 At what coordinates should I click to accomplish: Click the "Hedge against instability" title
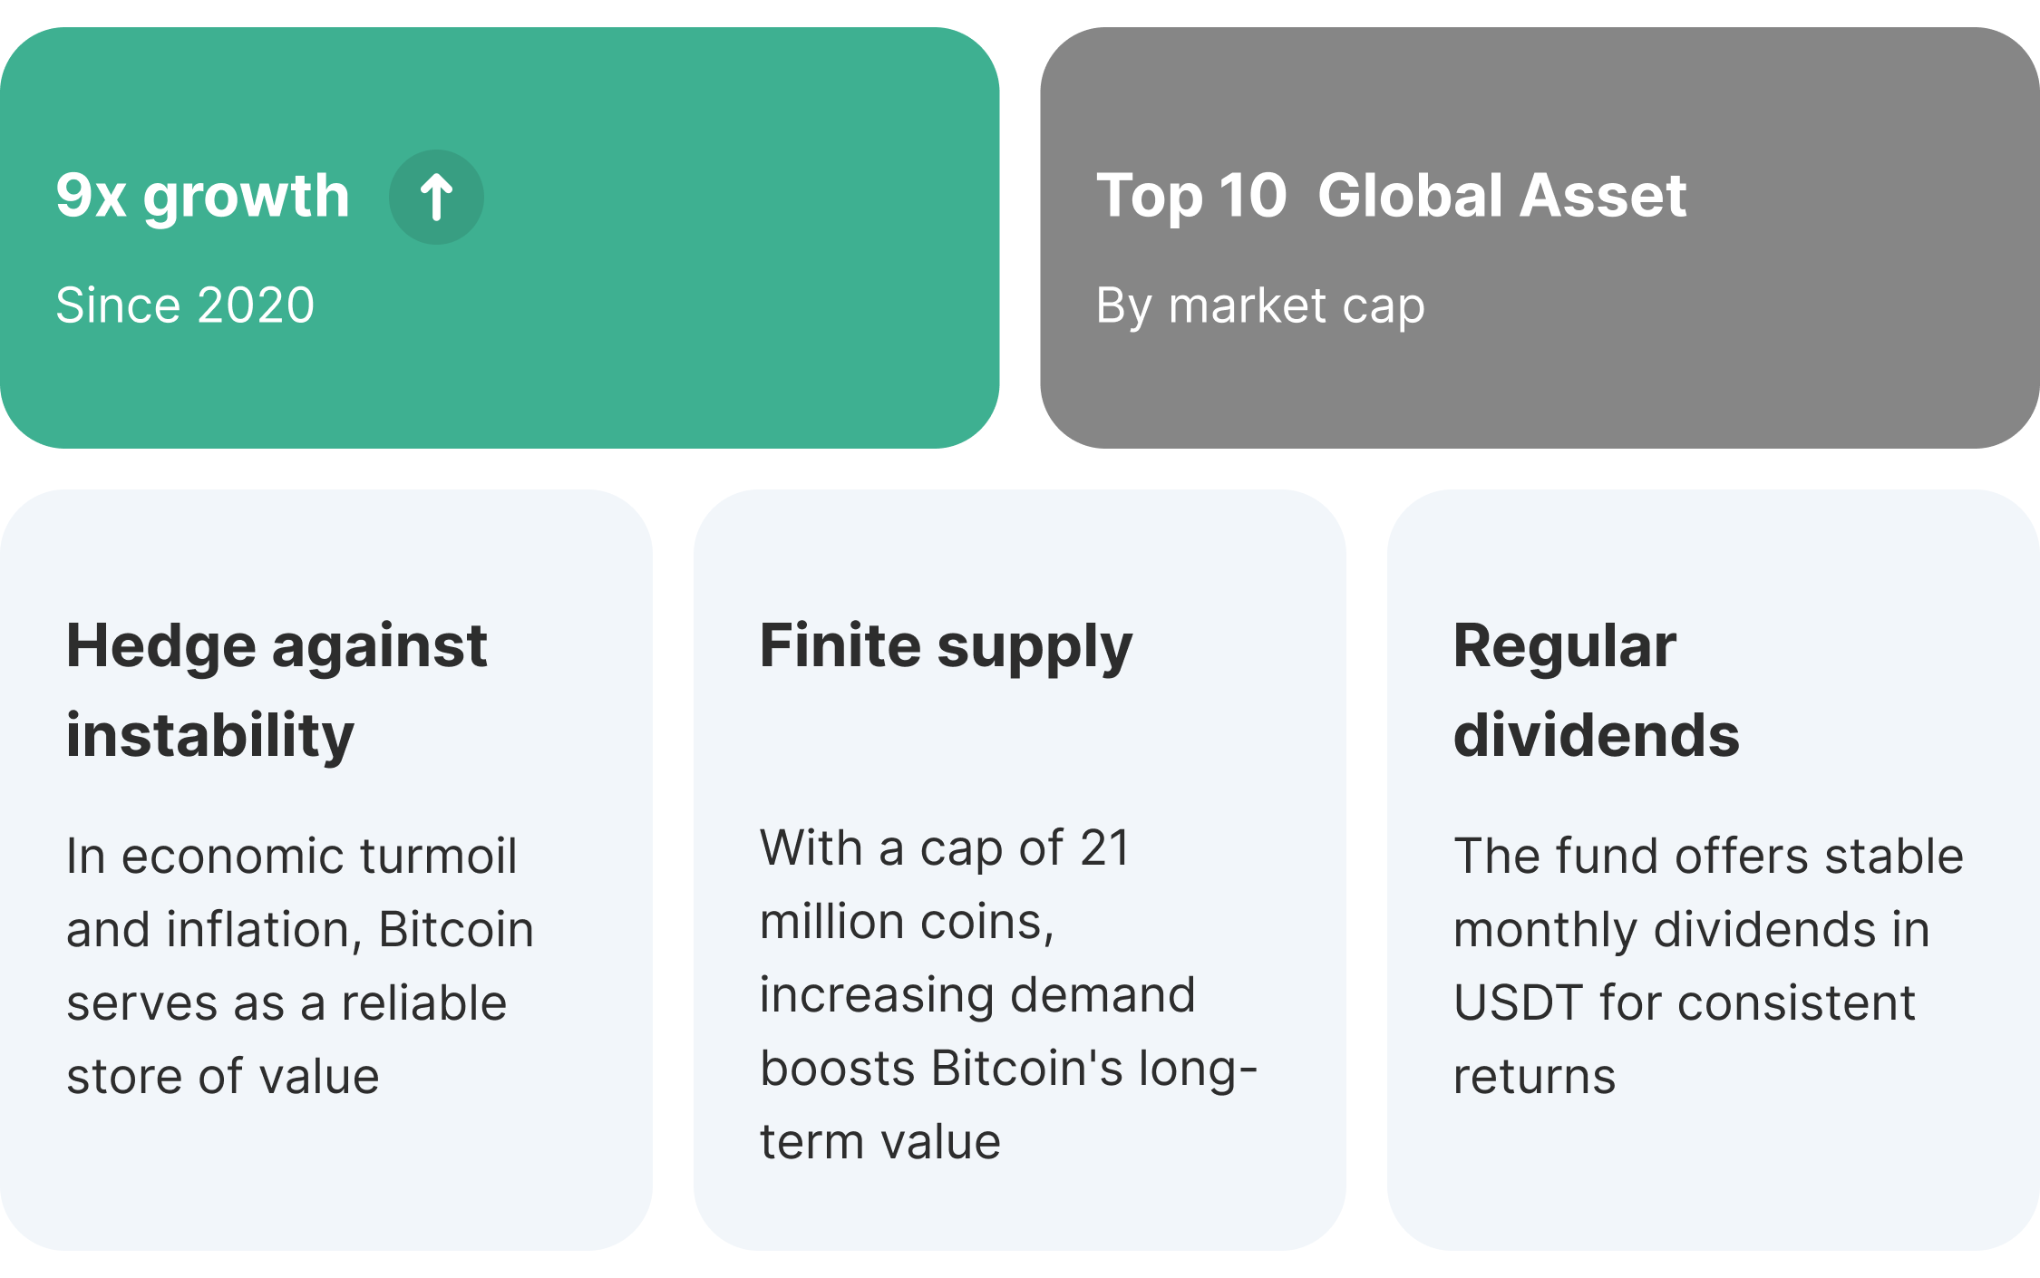(277, 690)
